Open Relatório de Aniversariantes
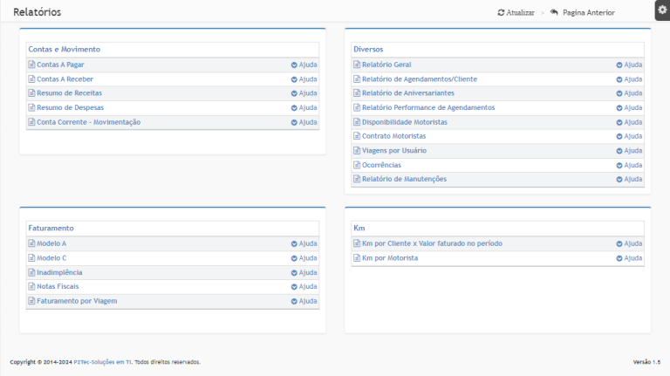Screen dimensions: 670x376 [407, 93]
